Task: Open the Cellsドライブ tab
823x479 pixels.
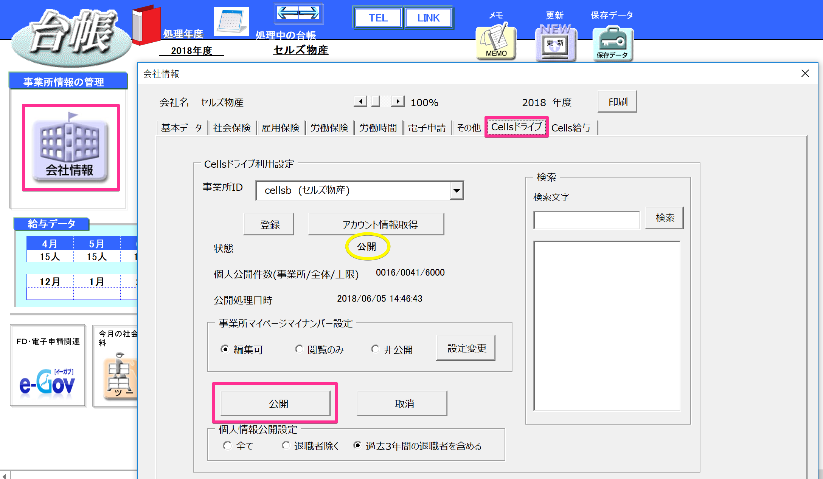Action: coord(517,127)
